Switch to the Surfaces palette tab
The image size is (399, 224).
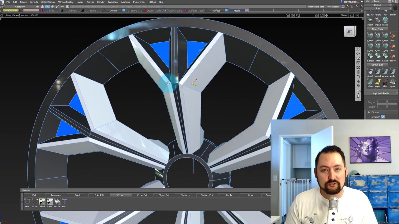(x=185, y=195)
